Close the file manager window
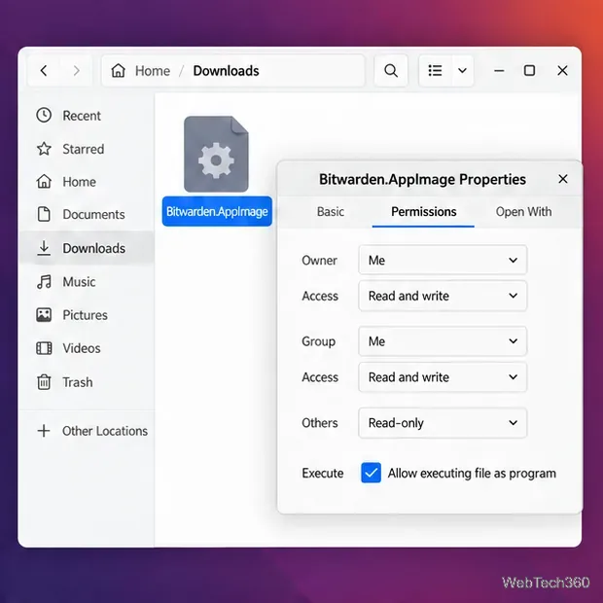Screen dimensions: 603x603 562,70
